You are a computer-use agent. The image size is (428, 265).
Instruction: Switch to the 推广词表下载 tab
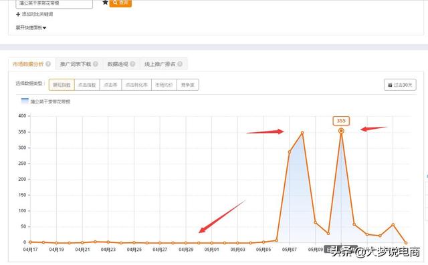pyautogui.click(x=76, y=64)
